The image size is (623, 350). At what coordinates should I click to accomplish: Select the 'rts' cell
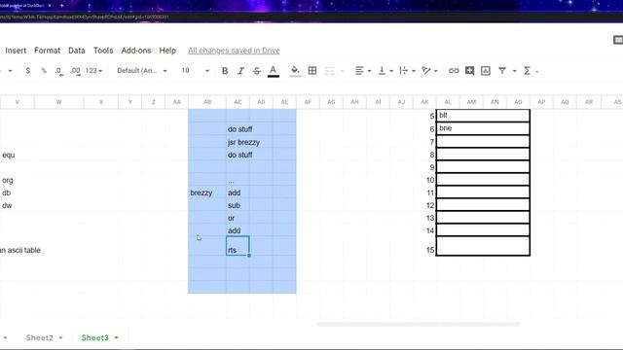tap(238, 246)
